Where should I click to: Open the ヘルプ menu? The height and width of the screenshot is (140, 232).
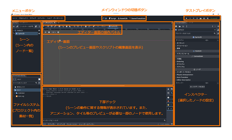tap(49, 18)
